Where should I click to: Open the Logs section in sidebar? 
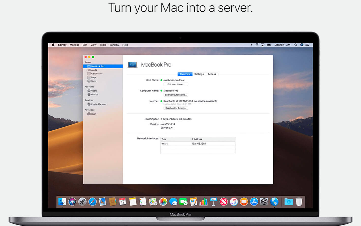click(92, 77)
